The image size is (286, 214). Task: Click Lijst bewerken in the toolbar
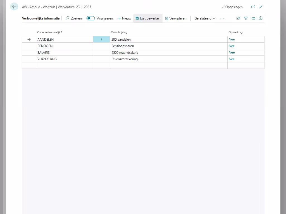[x=148, y=18]
